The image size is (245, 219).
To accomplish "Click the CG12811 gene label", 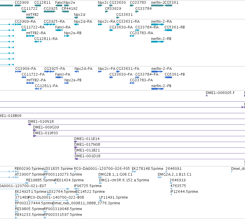I will pyautogui.click(x=42, y=3).
